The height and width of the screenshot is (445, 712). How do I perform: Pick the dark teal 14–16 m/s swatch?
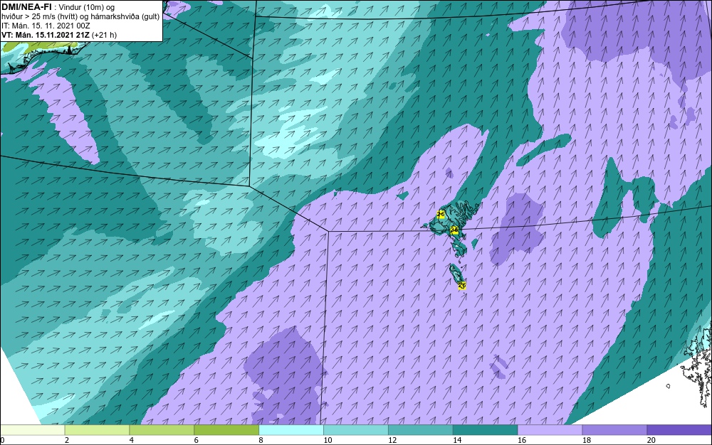[x=486, y=429]
